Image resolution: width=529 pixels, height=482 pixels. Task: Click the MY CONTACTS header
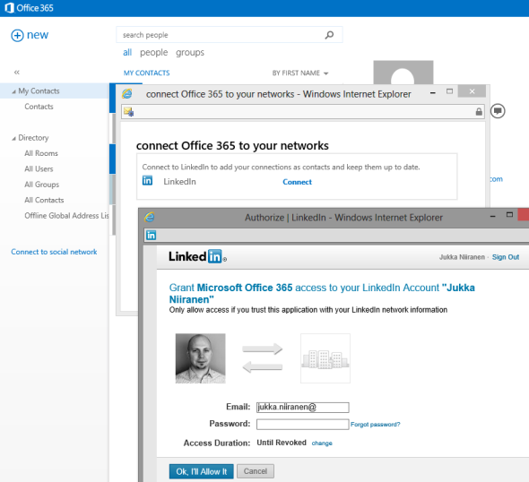[146, 73]
